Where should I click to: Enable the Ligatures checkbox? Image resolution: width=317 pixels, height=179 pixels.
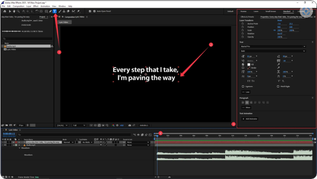coord(243,86)
